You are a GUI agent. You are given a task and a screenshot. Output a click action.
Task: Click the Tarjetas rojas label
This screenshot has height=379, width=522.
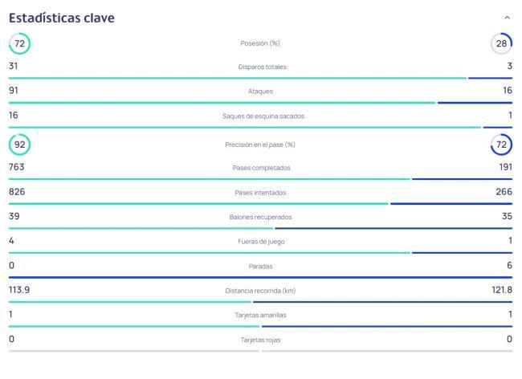point(260,340)
